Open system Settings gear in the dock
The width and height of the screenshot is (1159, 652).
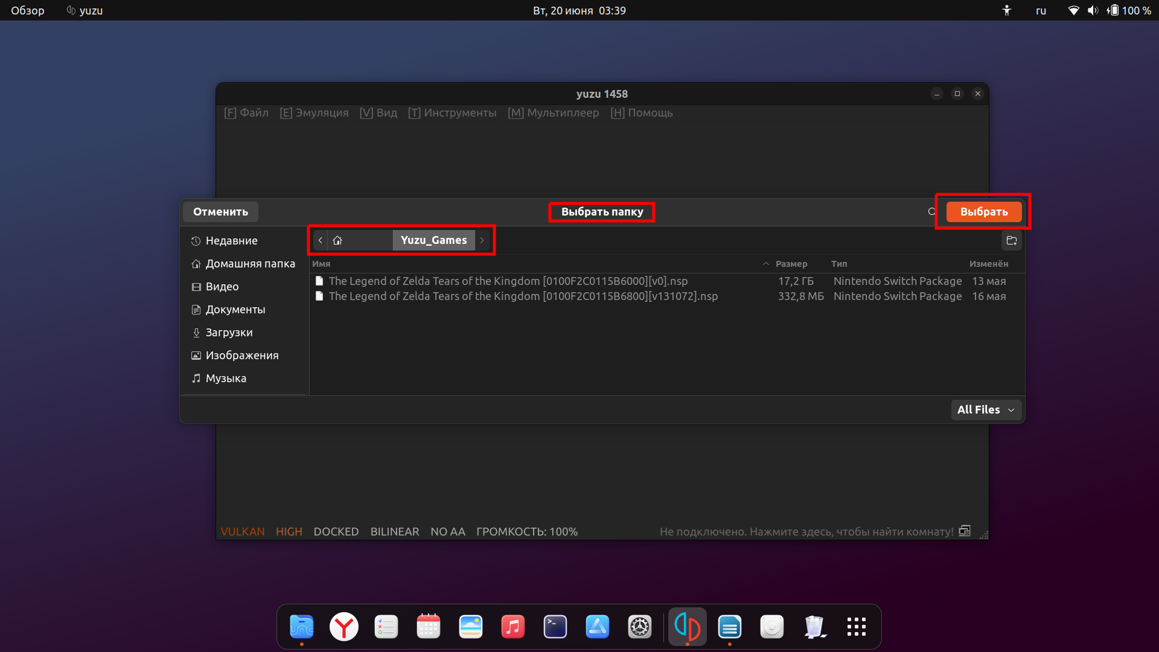639,627
